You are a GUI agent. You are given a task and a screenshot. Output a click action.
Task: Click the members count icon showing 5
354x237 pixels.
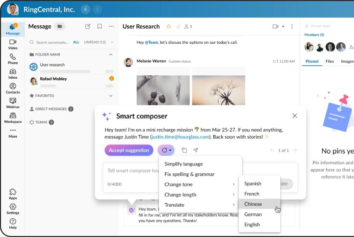click(188, 27)
